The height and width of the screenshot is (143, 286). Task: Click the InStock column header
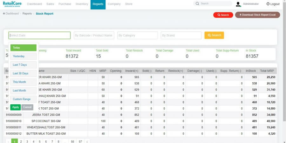click(x=251, y=71)
